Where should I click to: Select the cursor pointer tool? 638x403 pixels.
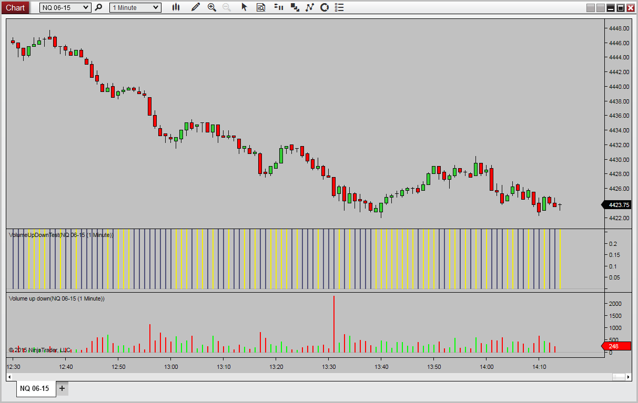(x=244, y=7)
